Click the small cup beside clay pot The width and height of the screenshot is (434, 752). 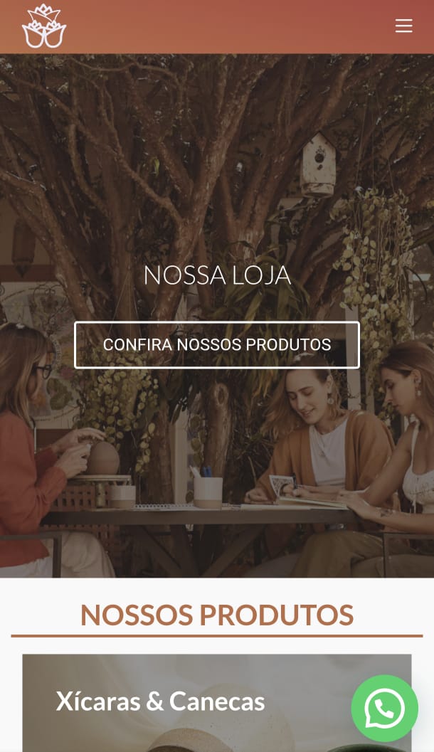click(122, 496)
